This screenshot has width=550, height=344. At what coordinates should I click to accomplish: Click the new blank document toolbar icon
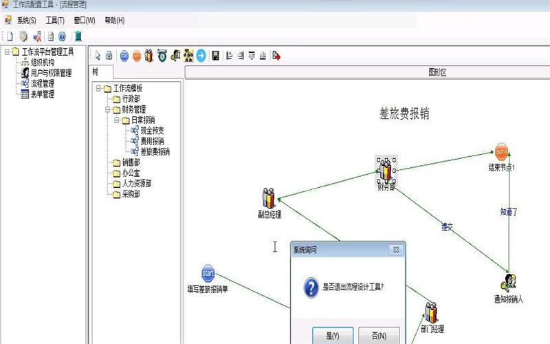coord(10,36)
